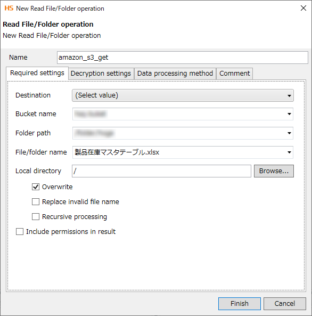312x316 pixels.
Task: Toggle the Overwrite checkbox
Action: point(36,187)
